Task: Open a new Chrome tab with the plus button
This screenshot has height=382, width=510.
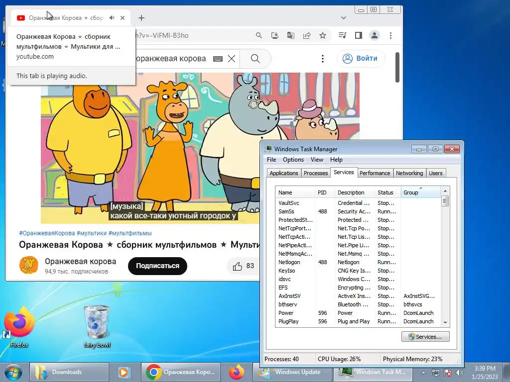Action: 141,18
